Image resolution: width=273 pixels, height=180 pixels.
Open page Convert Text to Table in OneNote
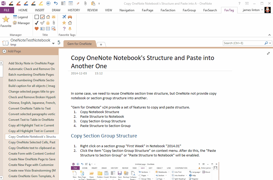pyautogui.click(x=31, y=120)
